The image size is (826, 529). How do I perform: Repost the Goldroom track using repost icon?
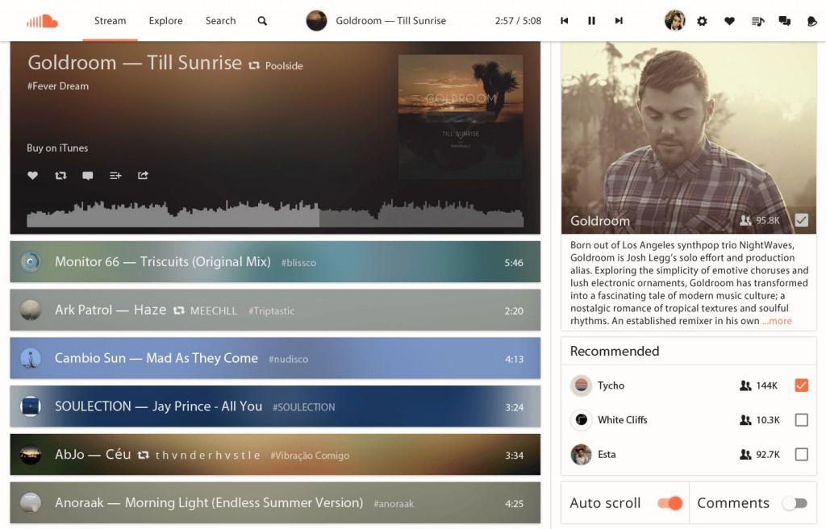tap(60, 176)
